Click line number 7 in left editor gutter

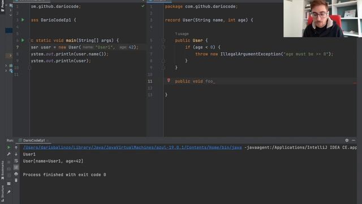point(18,47)
